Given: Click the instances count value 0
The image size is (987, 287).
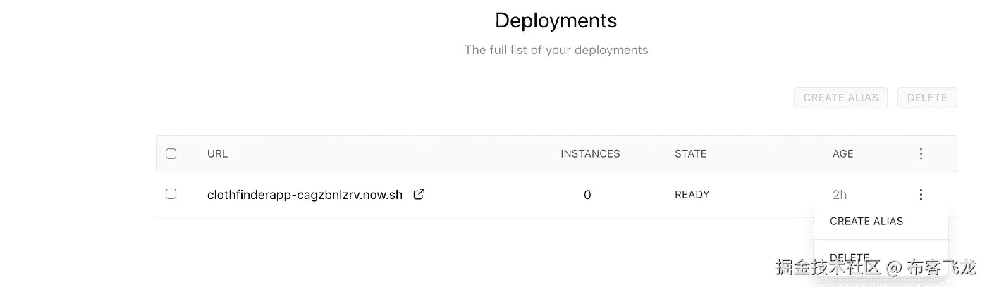Looking at the screenshot, I should point(587,195).
